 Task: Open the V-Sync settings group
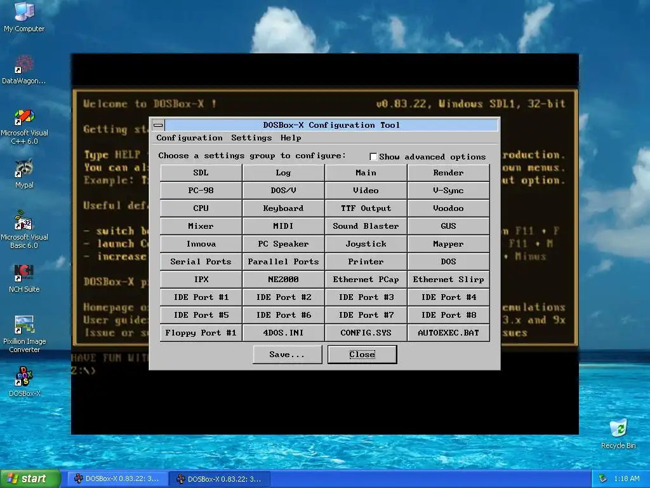point(448,191)
